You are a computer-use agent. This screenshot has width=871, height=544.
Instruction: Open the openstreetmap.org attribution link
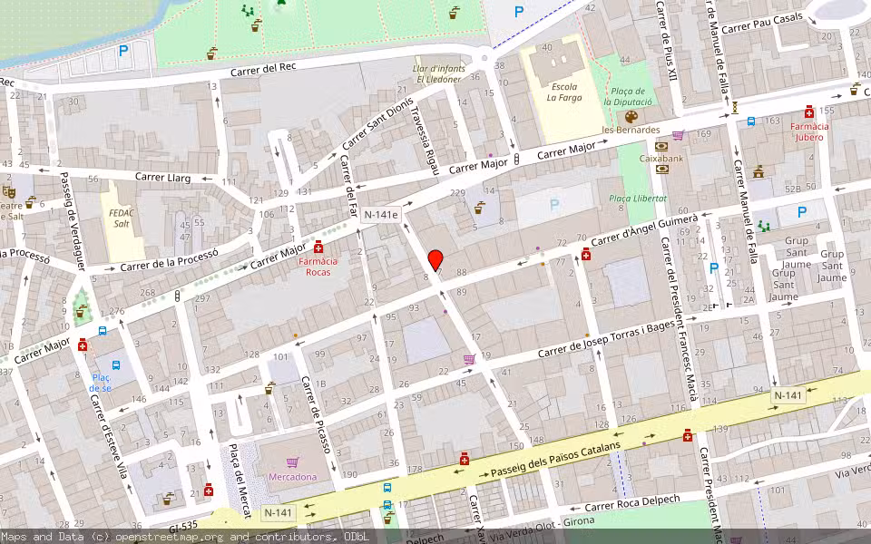[x=159, y=536]
